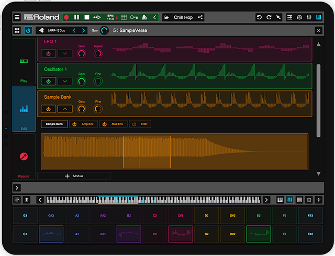Viewport: 335px width, 256px height.
Task: Shift keyboard range left
Action: coord(40,200)
